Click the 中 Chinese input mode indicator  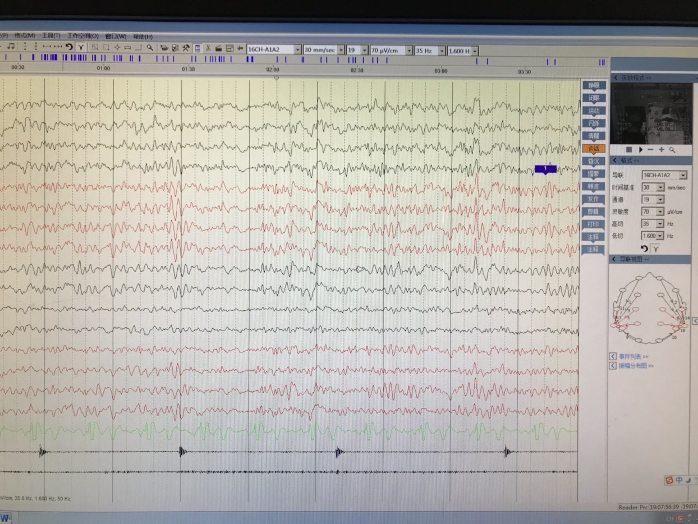tap(679, 480)
